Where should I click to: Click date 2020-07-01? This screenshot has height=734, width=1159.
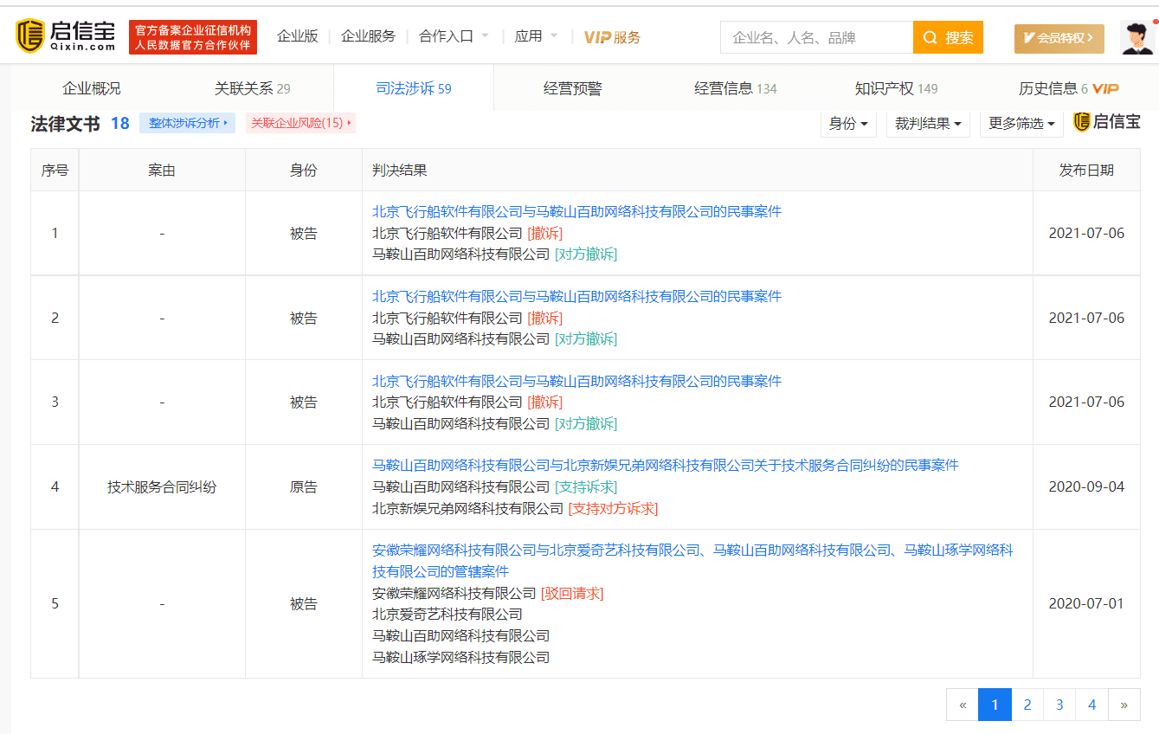click(x=1086, y=603)
